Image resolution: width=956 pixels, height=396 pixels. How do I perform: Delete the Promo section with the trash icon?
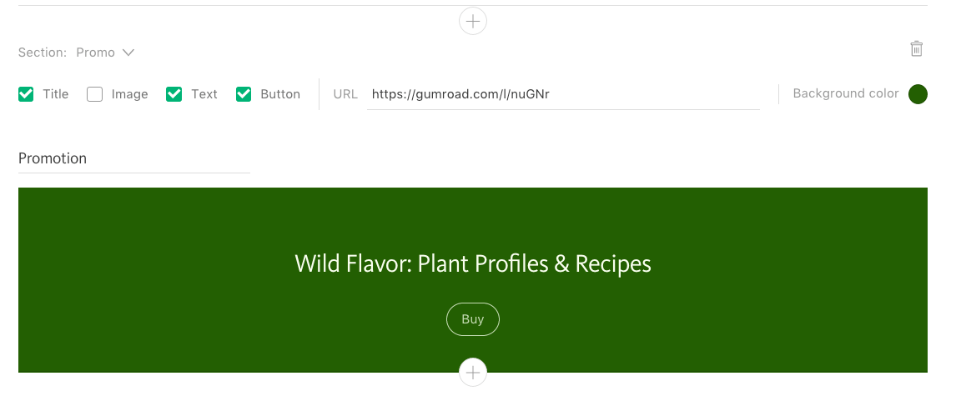(916, 48)
